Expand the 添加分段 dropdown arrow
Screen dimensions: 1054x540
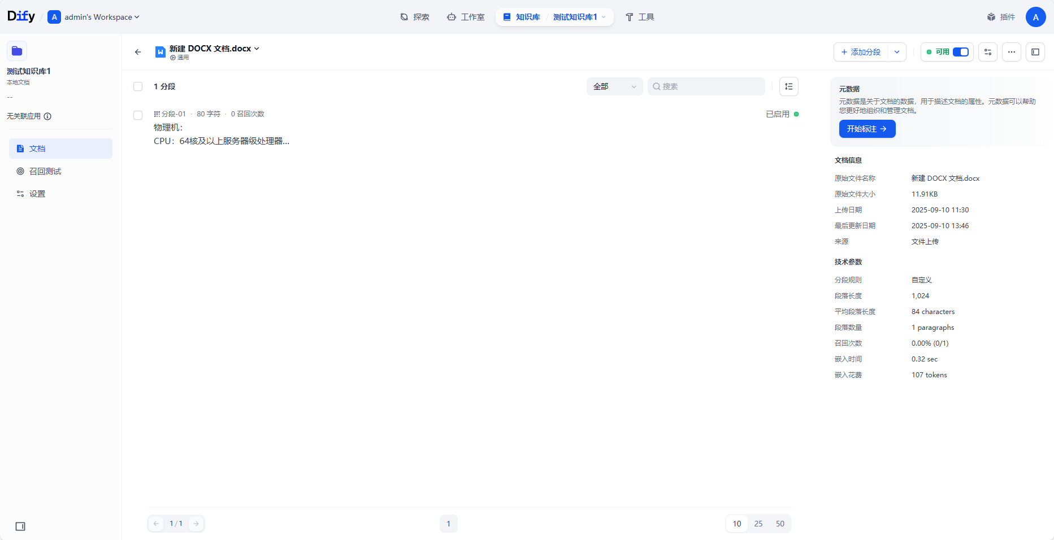coord(896,51)
